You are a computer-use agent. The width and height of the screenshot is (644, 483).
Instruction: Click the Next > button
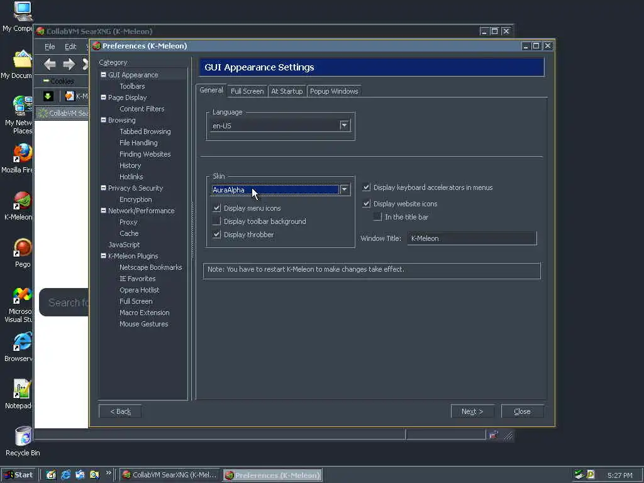[x=472, y=411]
